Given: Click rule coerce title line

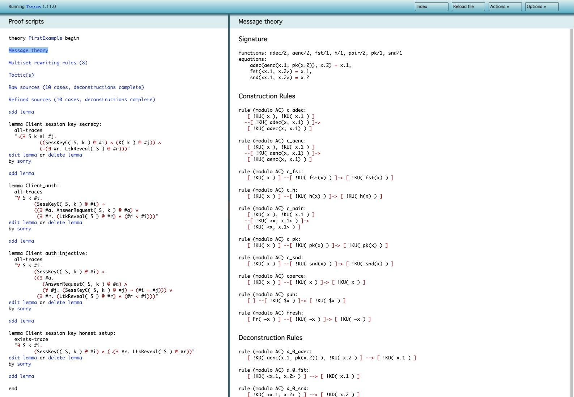Looking at the screenshot, I should 272,276.
